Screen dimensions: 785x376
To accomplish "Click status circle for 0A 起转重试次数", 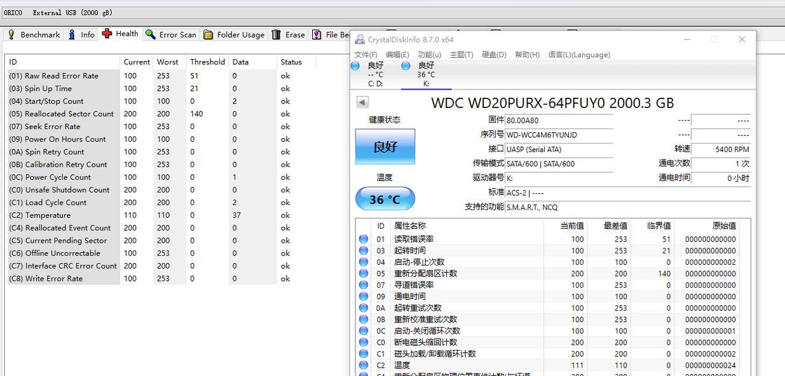I will point(364,307).
